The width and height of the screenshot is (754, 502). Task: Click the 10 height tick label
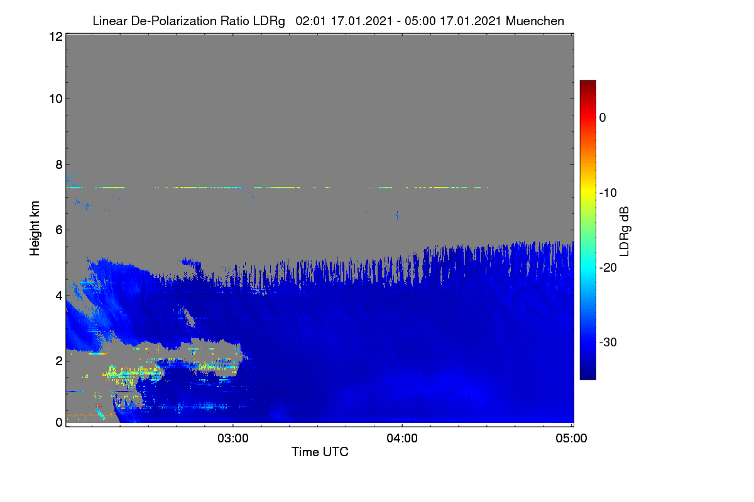[x=55, y=99]
